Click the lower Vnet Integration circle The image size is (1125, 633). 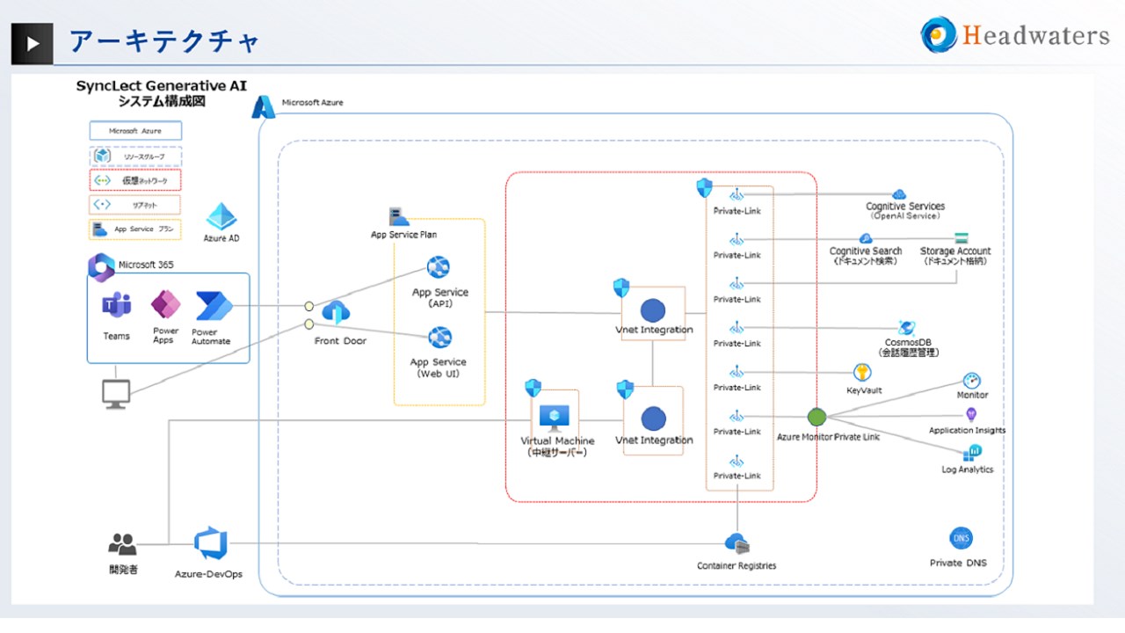click(x=654, y=419)
